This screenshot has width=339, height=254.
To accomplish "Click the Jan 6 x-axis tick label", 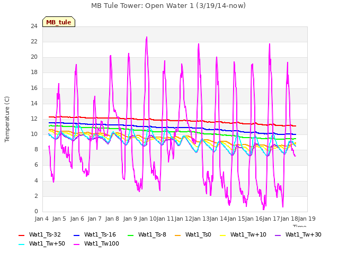I will (x=77, y=219).
